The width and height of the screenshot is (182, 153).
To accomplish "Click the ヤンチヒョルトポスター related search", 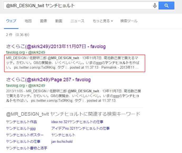I will [25, 135].
